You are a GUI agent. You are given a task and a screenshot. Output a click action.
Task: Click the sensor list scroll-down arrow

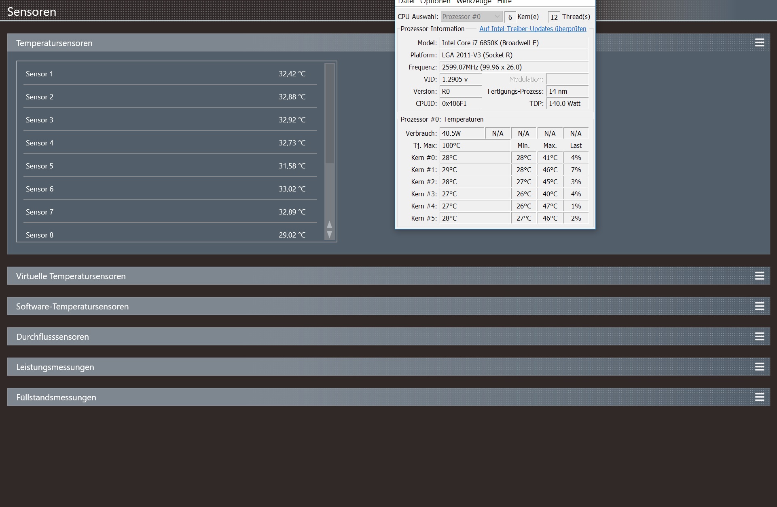click(x=329, y=234)
